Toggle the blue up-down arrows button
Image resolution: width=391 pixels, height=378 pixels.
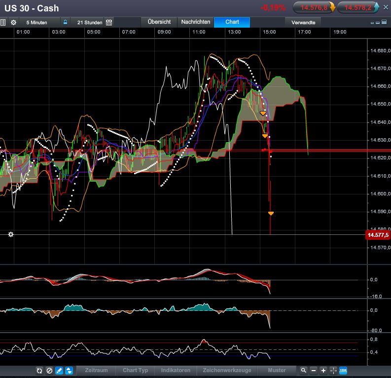coord(69,371)
